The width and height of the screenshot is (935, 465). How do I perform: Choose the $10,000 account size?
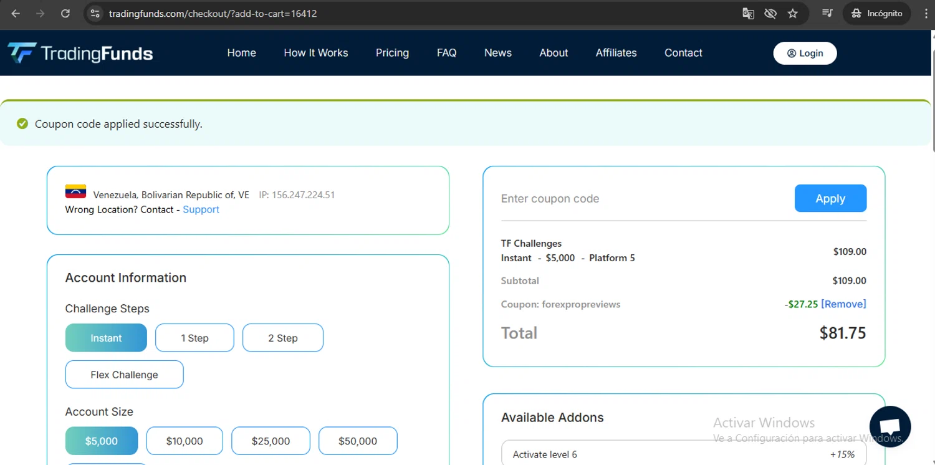[185, 441]
